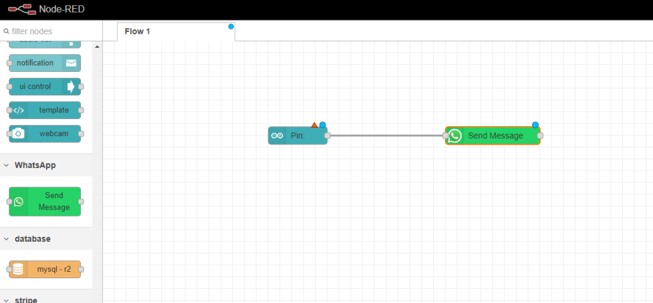Collapse the WhatsApp palette category
This screenshot has height=303, width=653.
[x=6, y=165]
